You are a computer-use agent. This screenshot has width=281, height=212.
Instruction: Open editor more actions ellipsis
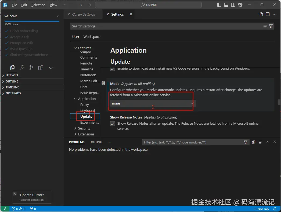[275, 14]
